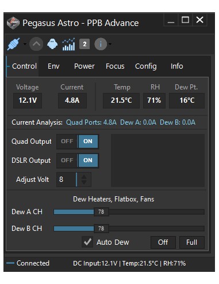
Task: Open the dropdown arrow beside plug icon
Action: [25, 44]
